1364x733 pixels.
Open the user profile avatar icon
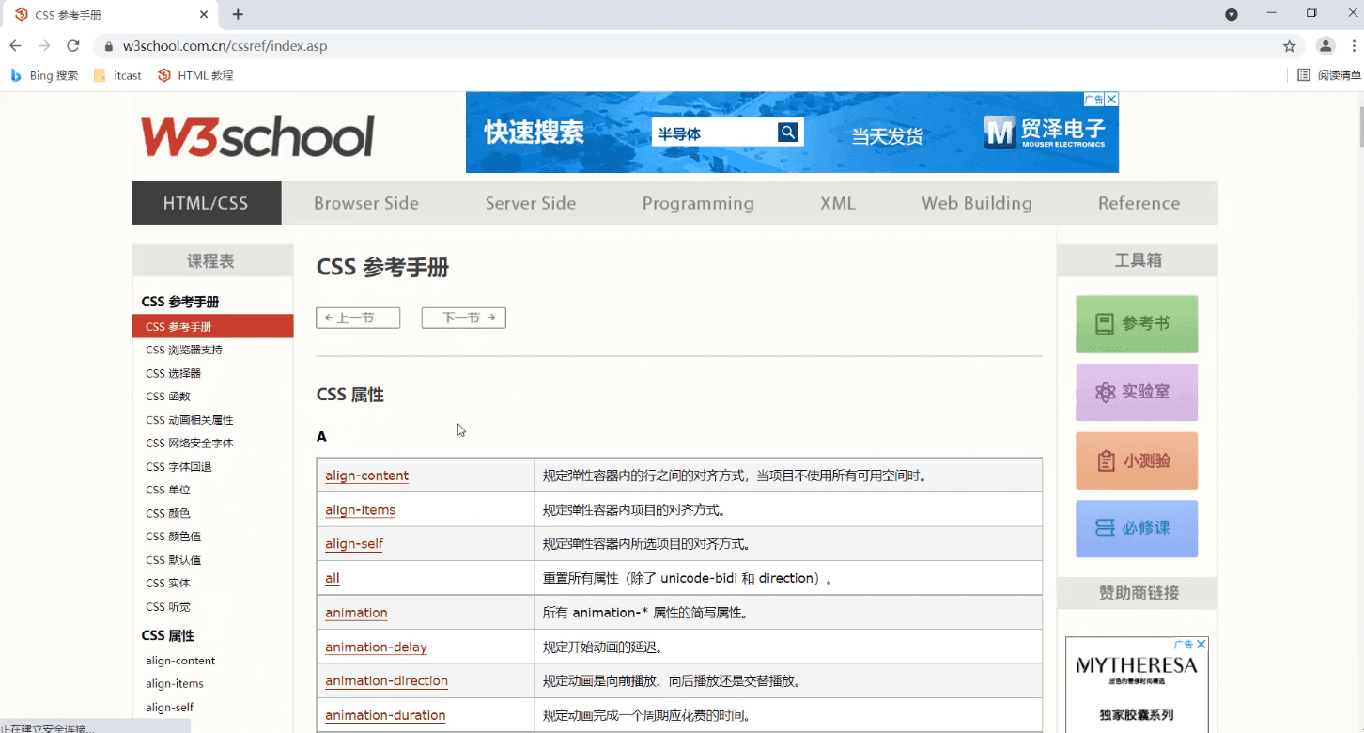coord(1325,46)
